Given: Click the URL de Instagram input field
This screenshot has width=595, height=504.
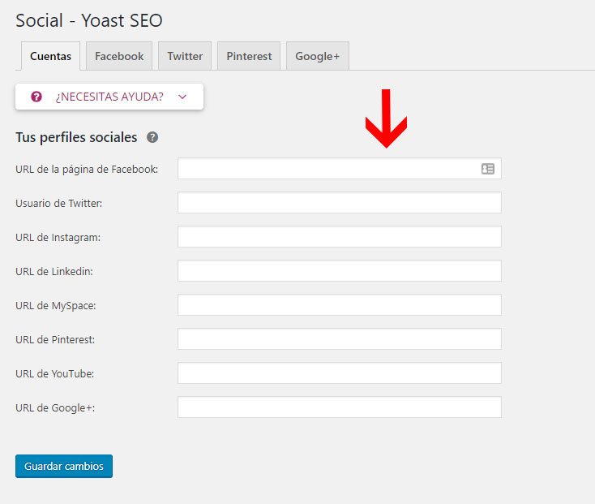Looking at the screenshot, I should click(339, 237).
